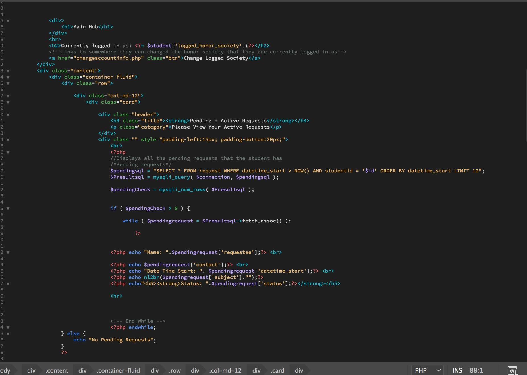Collapse the div class="row" fold triangle

coord(8,83)
